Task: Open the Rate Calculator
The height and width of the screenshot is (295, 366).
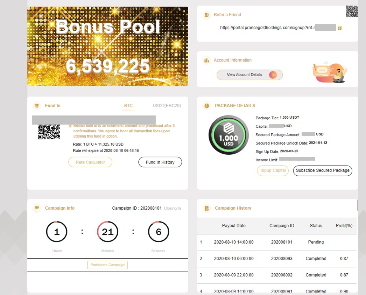Action: click(x=90, y=162)
